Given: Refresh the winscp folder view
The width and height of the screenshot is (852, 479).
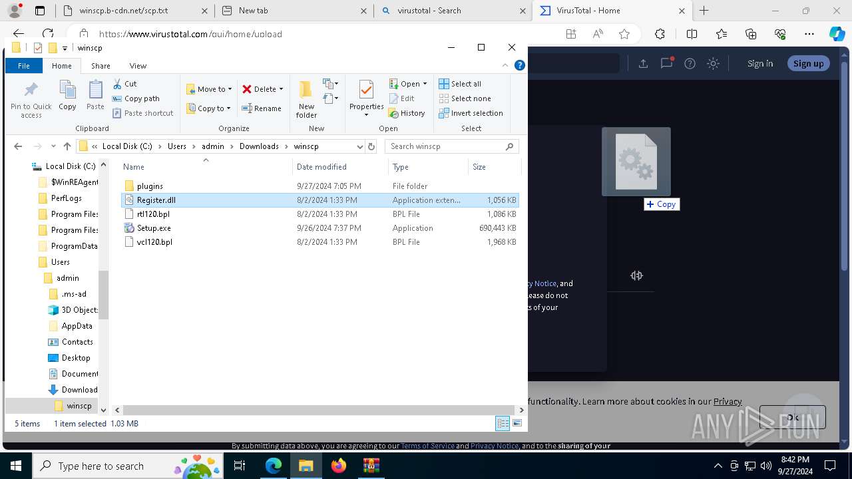Looking at the screenshot, I should pos(371,146).
